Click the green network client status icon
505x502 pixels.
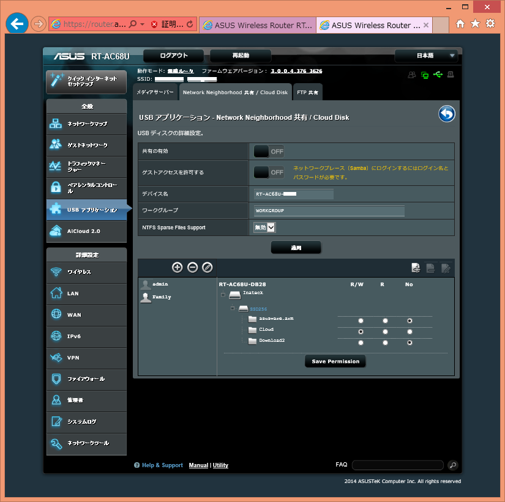pyautogui.click(x=425, y=75)
